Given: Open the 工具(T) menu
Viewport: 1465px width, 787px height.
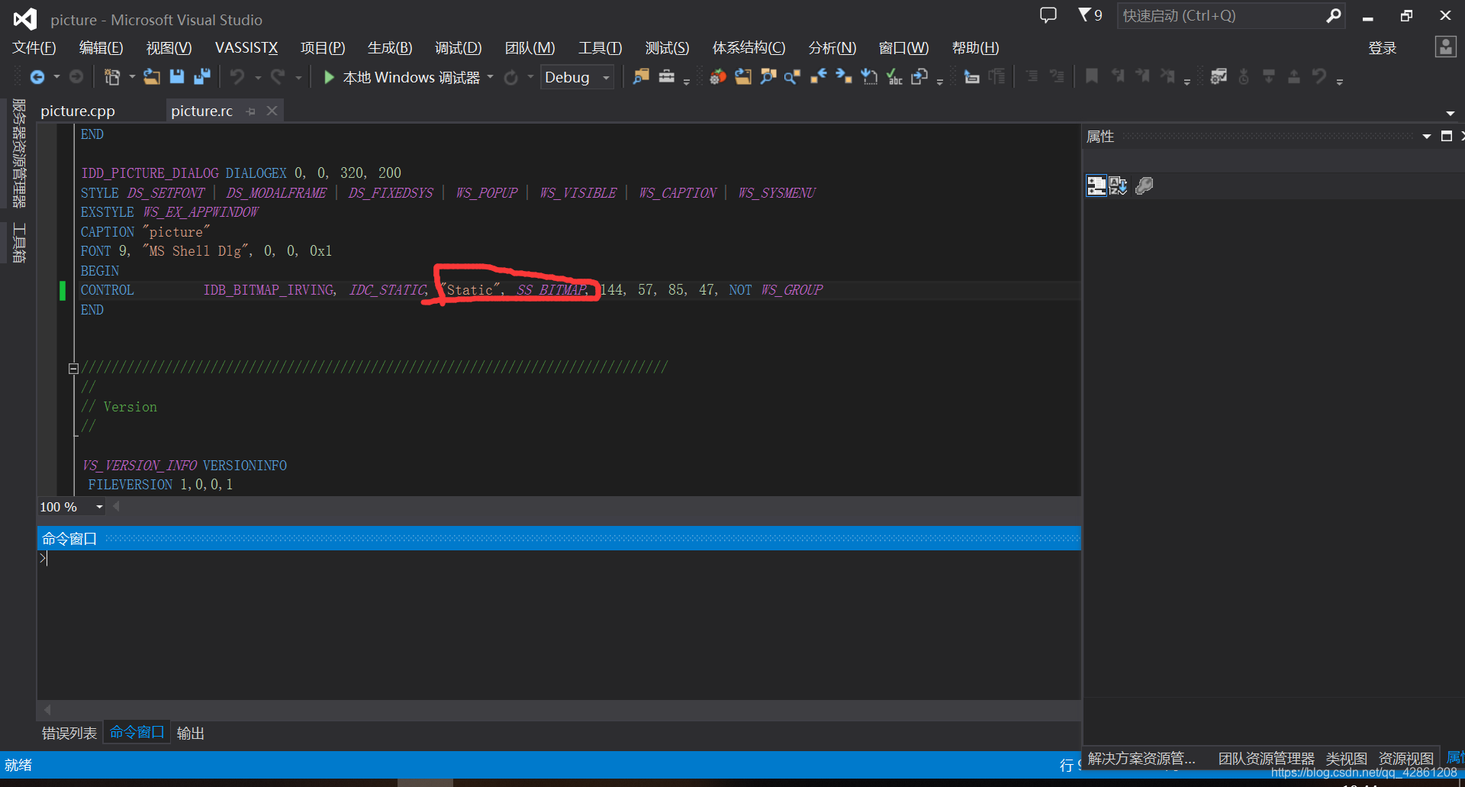Looking at the screenshot, I should (600, 48).
